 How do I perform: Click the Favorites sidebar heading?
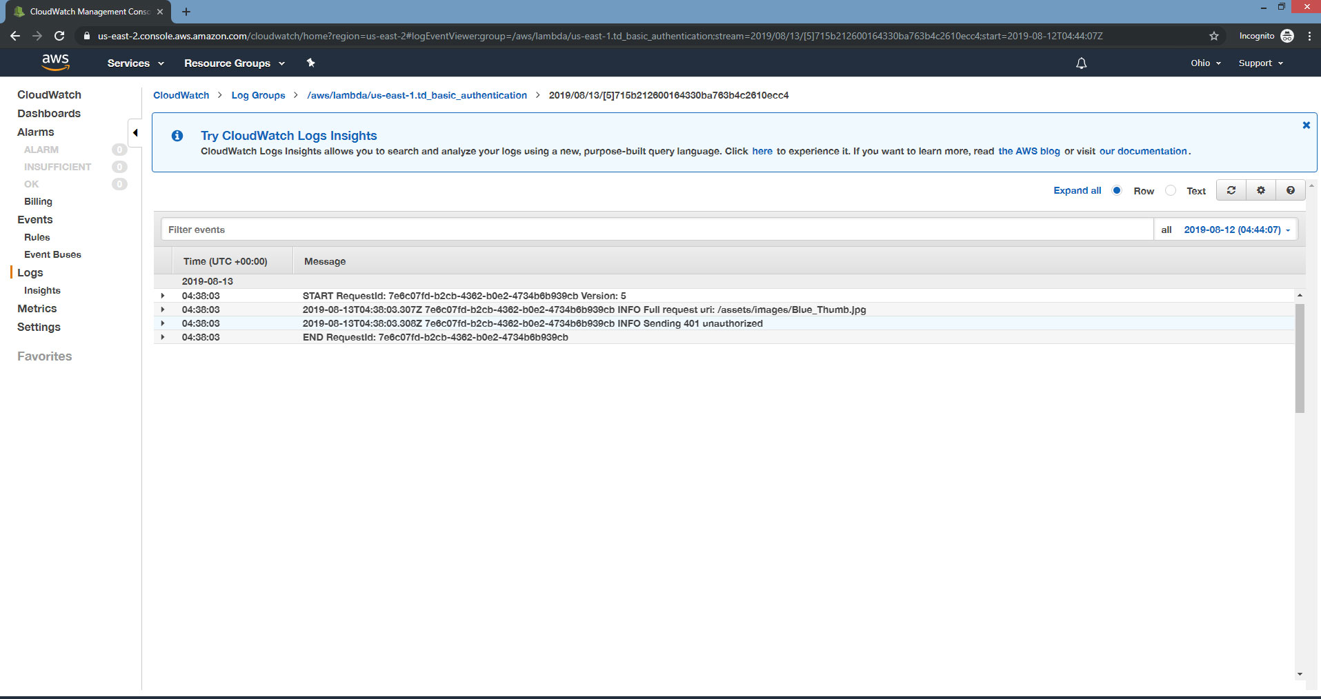(45, 356)
